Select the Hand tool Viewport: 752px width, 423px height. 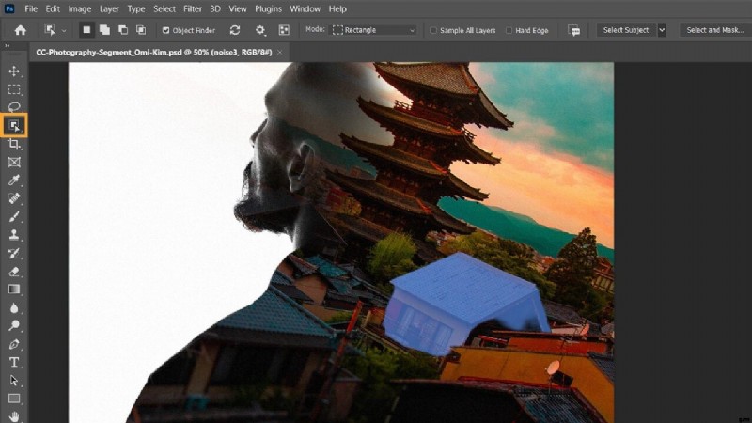[x=14, y=415]
